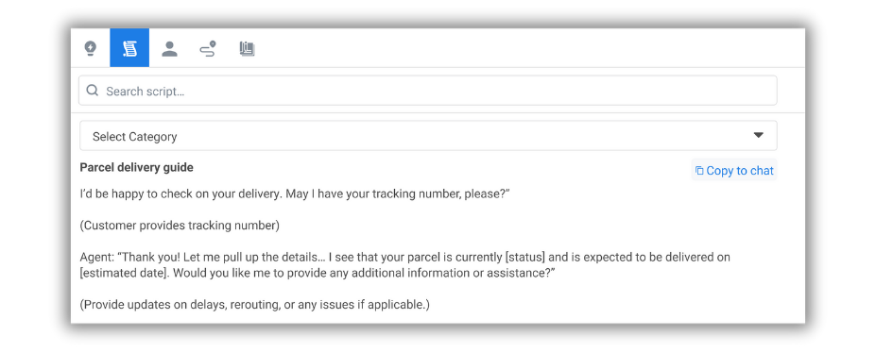Open the Select Category dropdown
Viewport: 876px width, 353px height.
(428, 136)
